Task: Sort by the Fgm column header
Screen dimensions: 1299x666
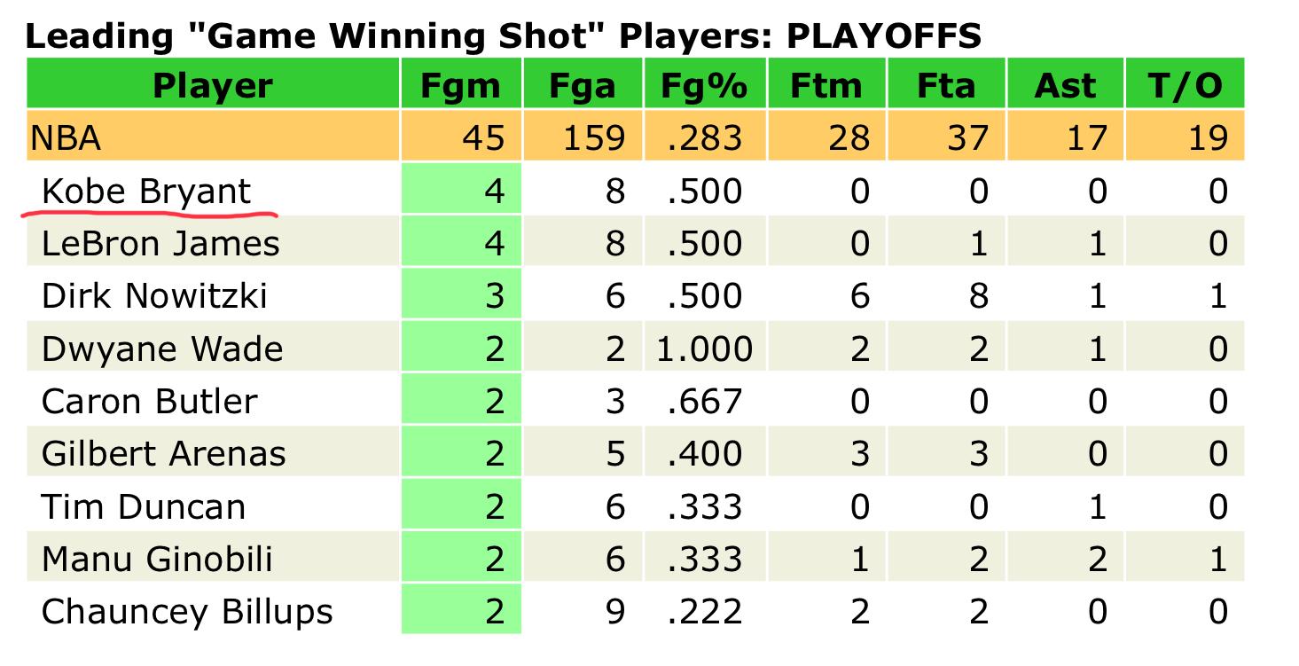Action: (461, 85)
